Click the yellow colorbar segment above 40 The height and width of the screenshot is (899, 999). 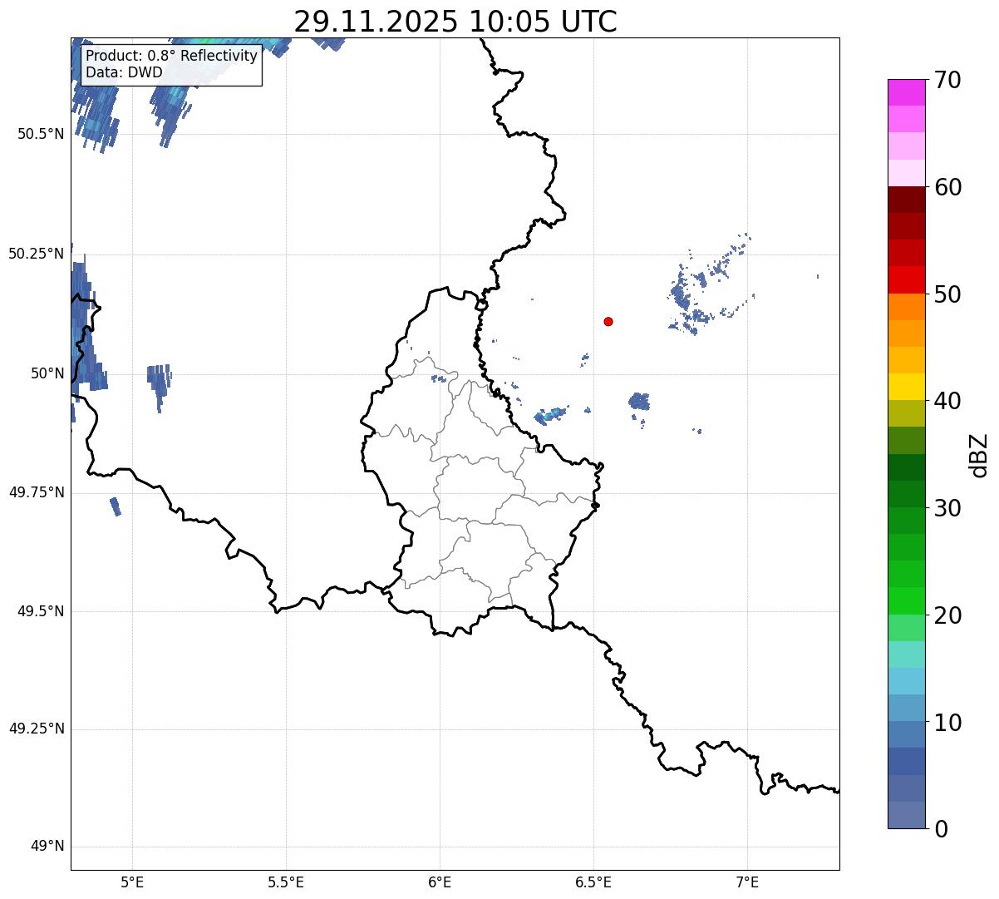point(907,387)
